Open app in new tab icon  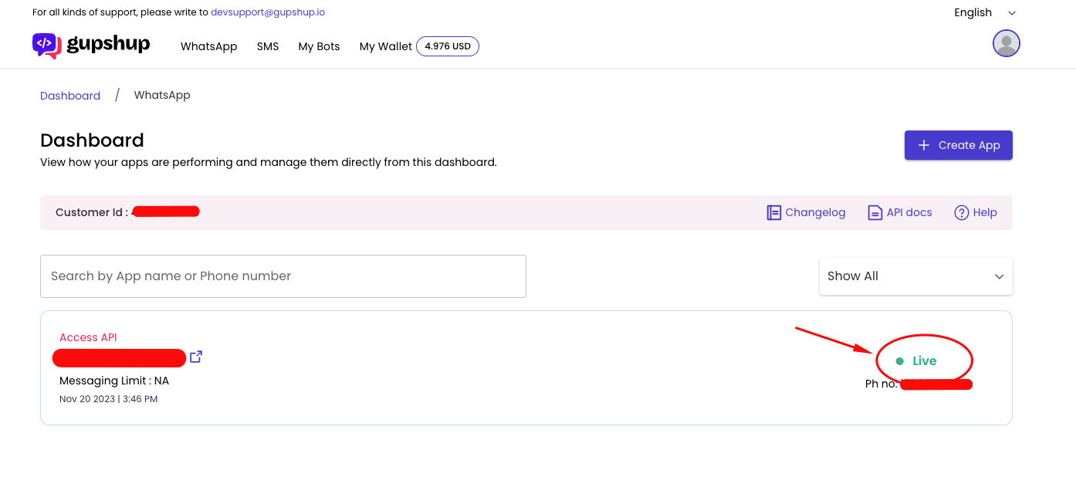(196, 357)
